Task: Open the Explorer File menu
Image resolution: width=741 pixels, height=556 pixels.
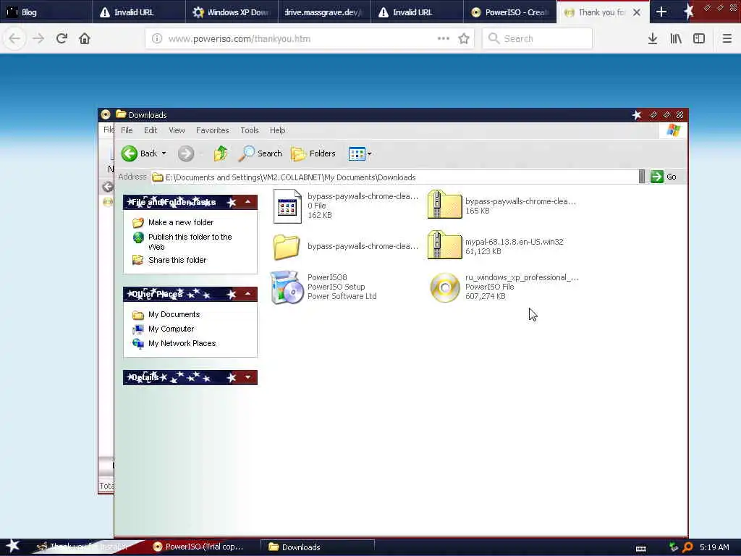Action: pos(127,130)
